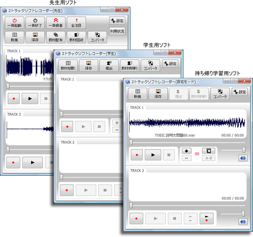253x237 pixels.
Task: Click 保存 in the 自宅モード window
Action: coord(158,94)
